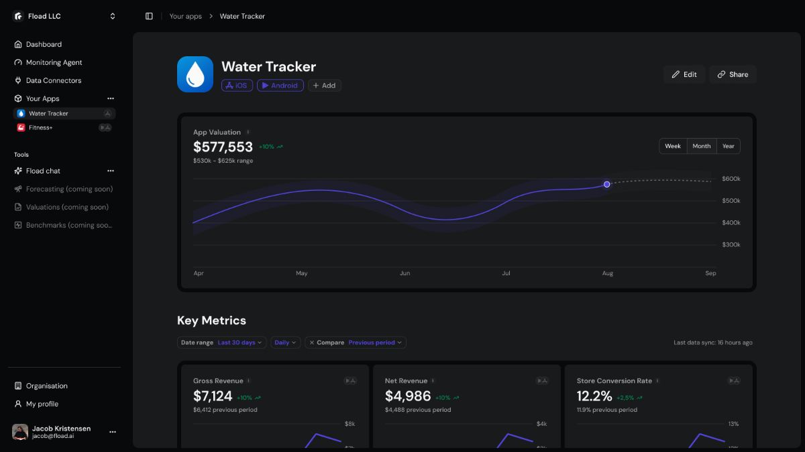Toggle the sidebar panel icon
The height and width of the screenshot is (452, 805).
pyautogui.click(x=149, y=16)
